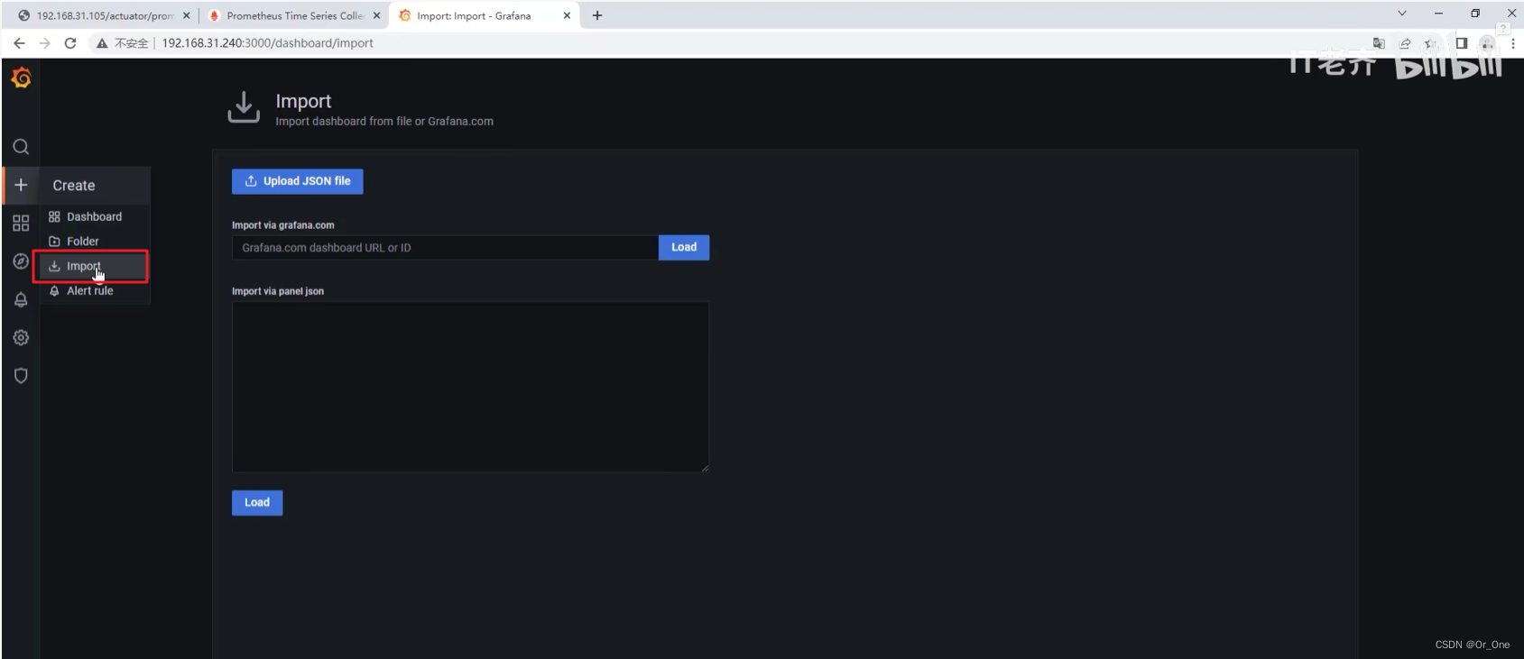This screenshot has height=659, width=1524.
Task: Choose Dashboard from the Create menu
Action: point(95,216)
